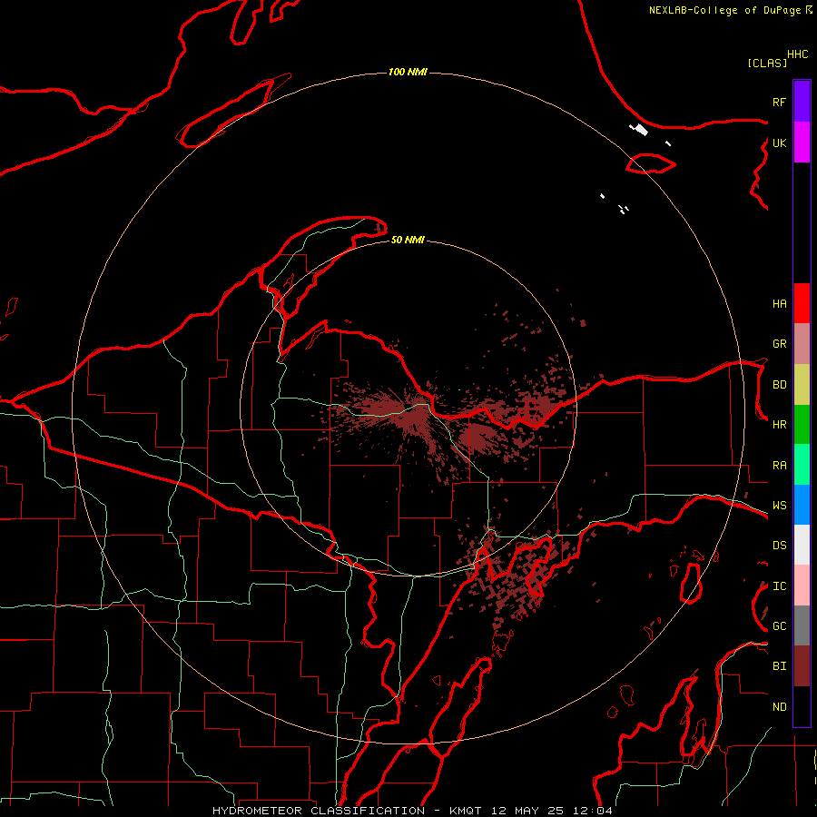Image resolution: width=817 pixels, height=817 pixels.
Task: Click the "BD" legend label
Action: [779, 385]
